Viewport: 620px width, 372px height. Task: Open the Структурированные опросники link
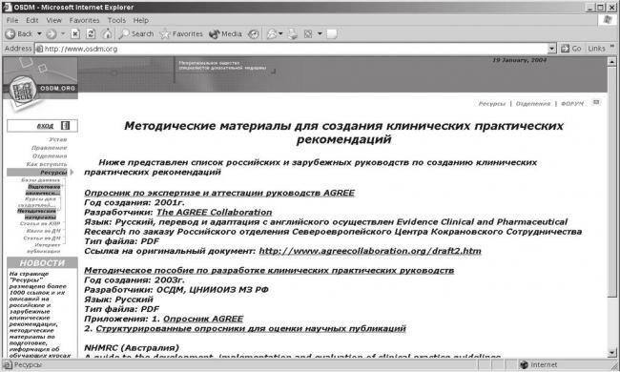251,328
